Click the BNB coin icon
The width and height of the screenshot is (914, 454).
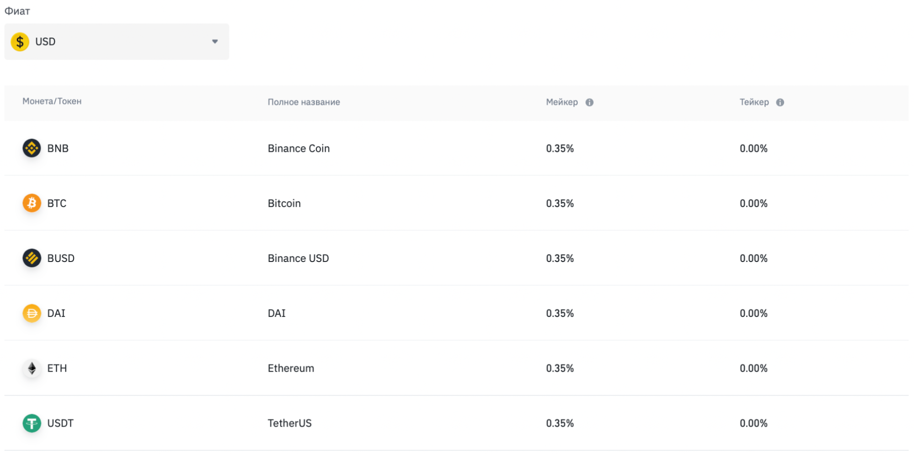coord(32,148)
